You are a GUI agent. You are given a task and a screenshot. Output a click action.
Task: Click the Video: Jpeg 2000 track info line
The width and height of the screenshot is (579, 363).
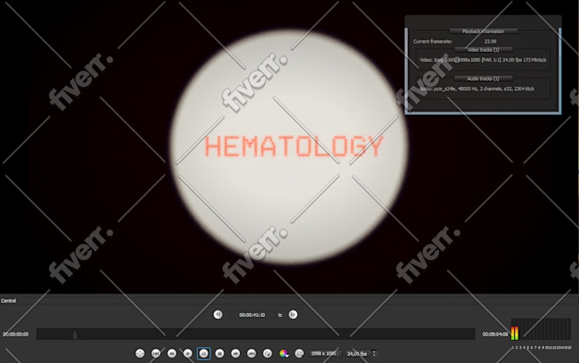483,60
